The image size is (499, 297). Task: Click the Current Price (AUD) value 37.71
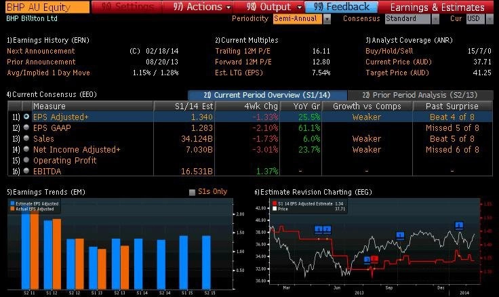[x=482, y=62]
